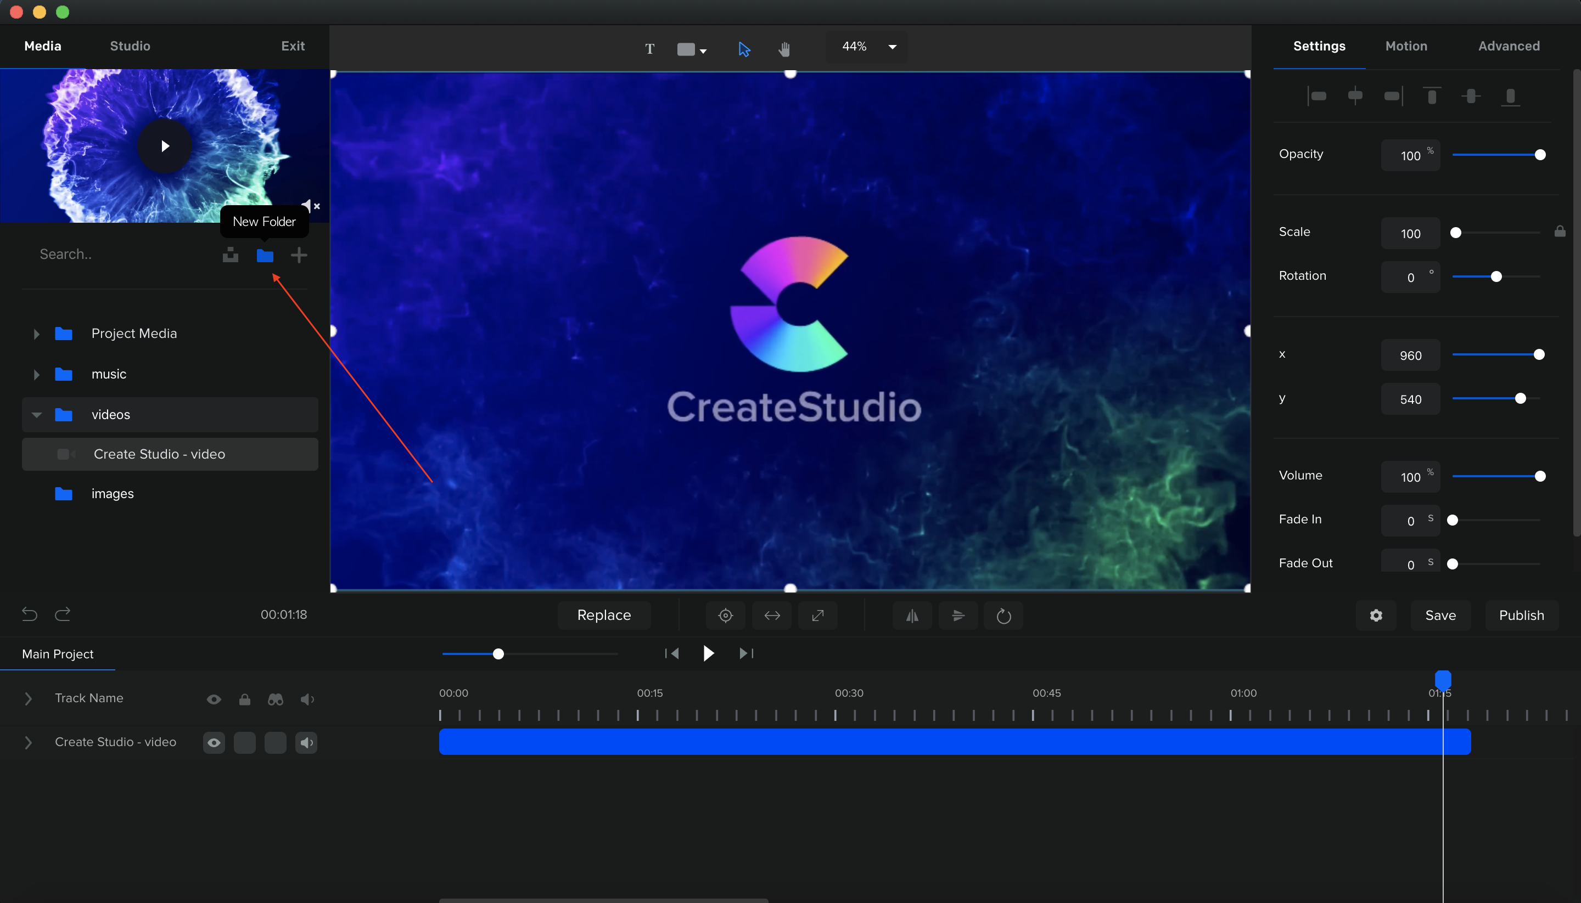Viewport: 1581px width, 903px height.
Task: Mute the Create Studio - video track
Action: point(306,743)
